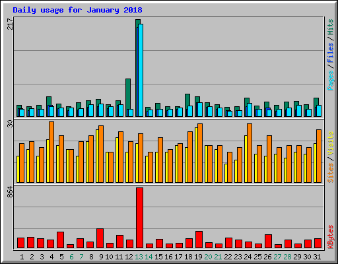The width and height of the screenshot is (338, 264).
Task: Click the x-axis day label '24'
Action: pyautogui.click(x=248, y=257)
